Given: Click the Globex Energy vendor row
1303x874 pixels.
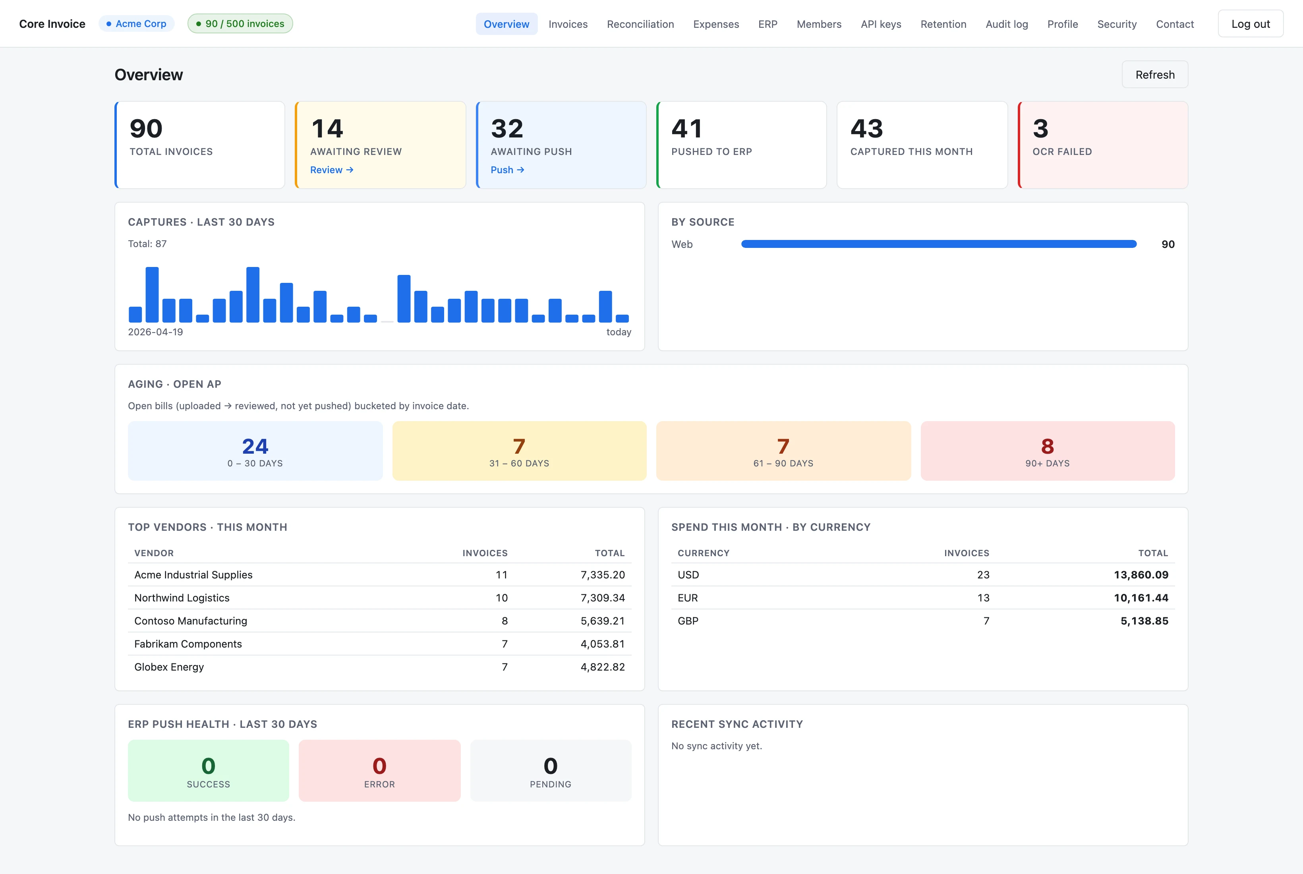Looking at the screenshot, I should [379, 667].
